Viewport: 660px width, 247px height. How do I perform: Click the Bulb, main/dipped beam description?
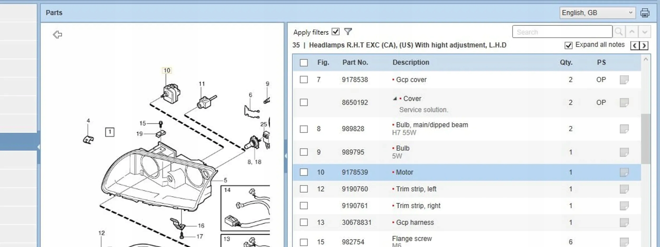[432, 125]
